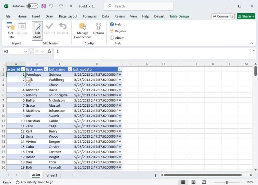This screenshot has width=258, height=185.
Task: Collapse the ribbon with chevron
Action: pyautogui.click(x=252, y=43)
